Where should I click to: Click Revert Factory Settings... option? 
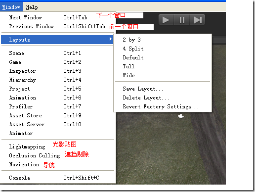point(163,106)
